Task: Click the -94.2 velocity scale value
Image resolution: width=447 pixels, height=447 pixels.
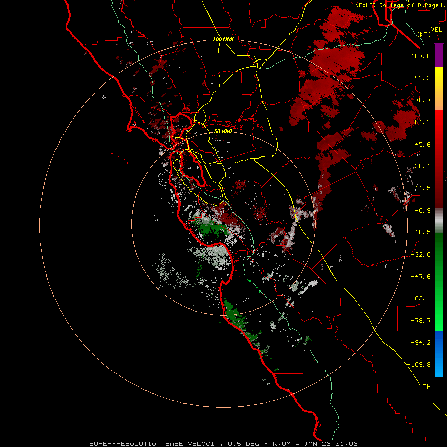Action: [x=421, y=343]
